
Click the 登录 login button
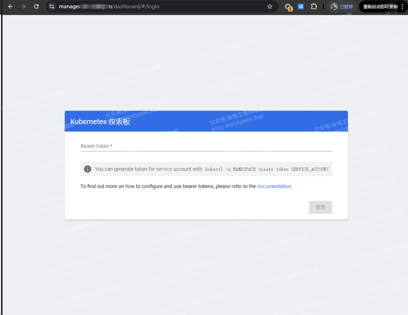(x=320, y=207)
